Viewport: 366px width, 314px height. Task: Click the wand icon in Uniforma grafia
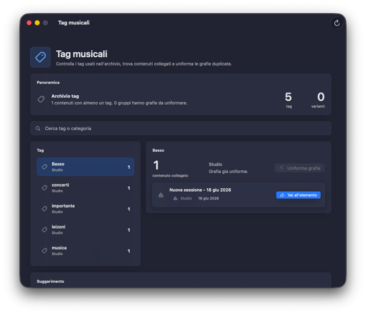282,168
